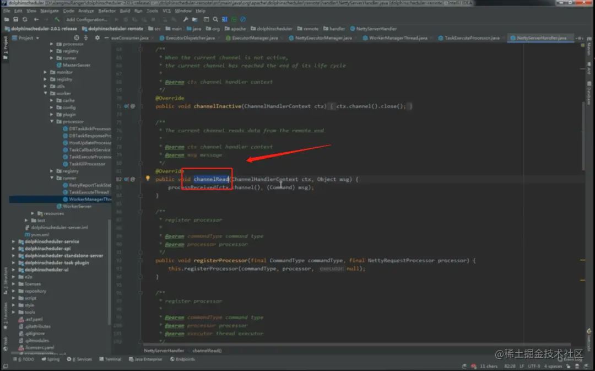The image size is (595, 371).
Task: Expand the resources folder
Action: coord(33,213)
